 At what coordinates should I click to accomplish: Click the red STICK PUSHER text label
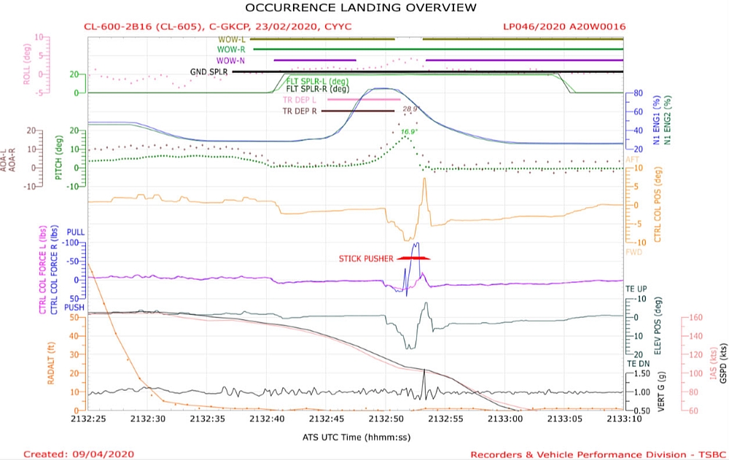coord(365,259)
